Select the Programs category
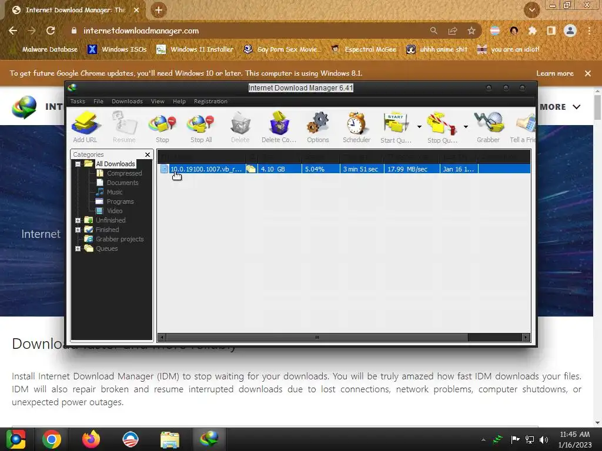Viewport: 602px width, 451px height. (120, 201)
